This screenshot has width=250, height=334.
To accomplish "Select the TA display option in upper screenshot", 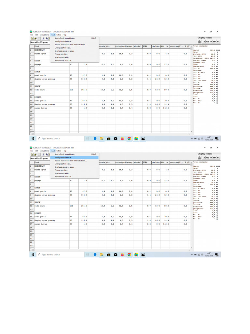I will click(x=204, y=41).
